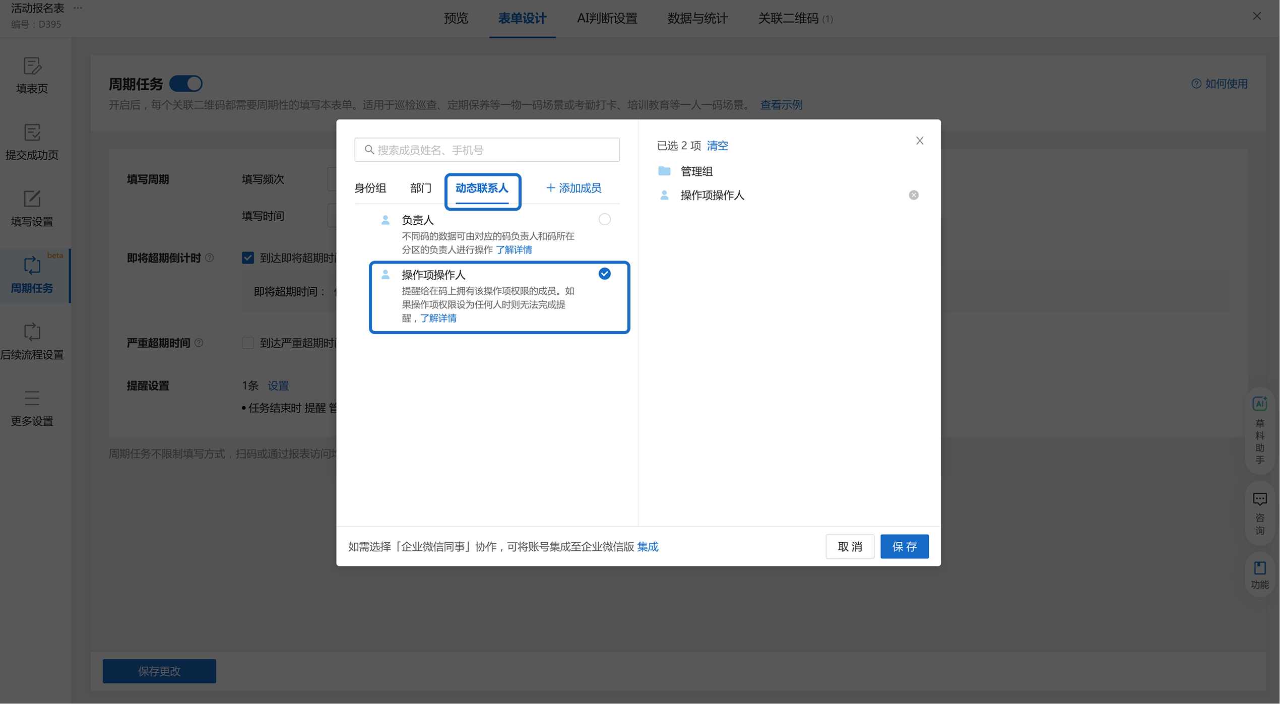Image resolution: width=1280 pixels, height=704 pixels.
Task: Switch to the 部门 tab
Action: pyautogui.click(x=420, y=188)
